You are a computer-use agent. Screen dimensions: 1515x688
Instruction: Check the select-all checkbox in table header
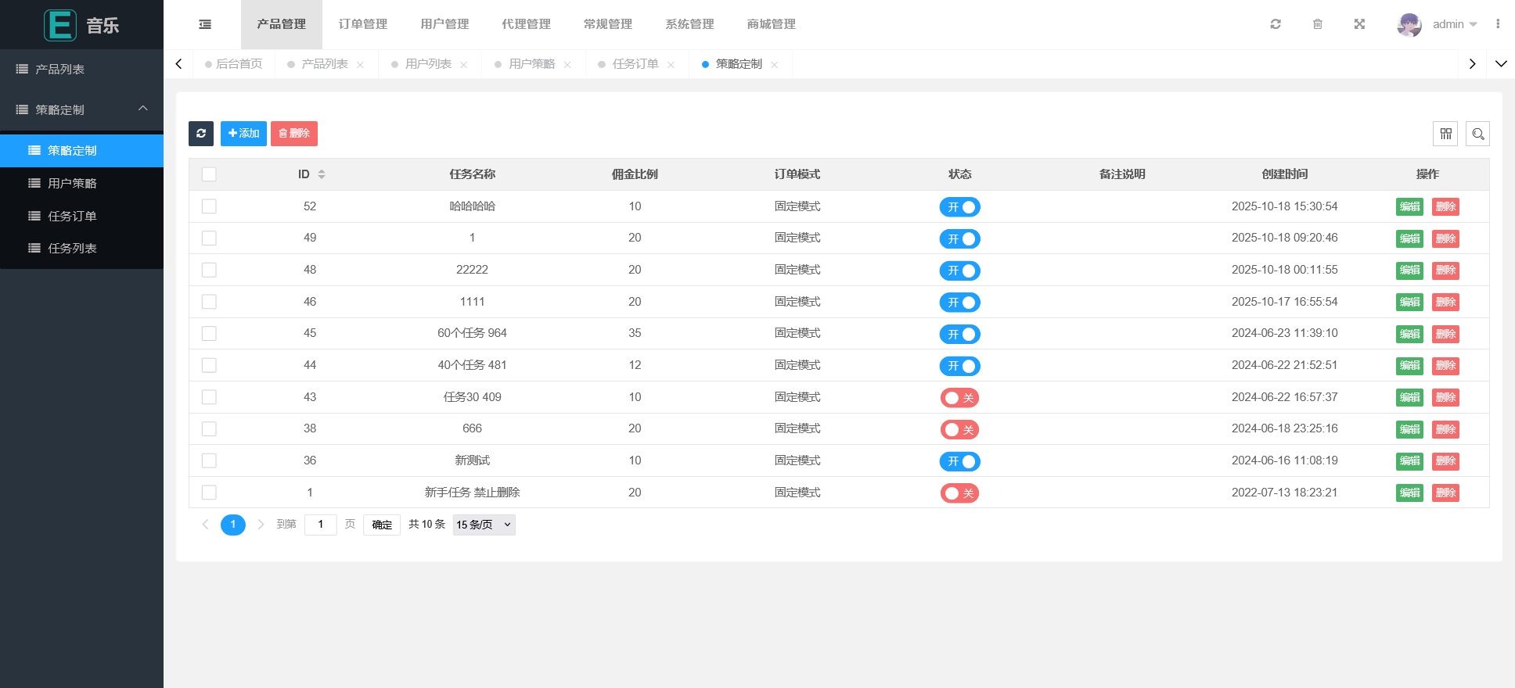tap(209, 174)
